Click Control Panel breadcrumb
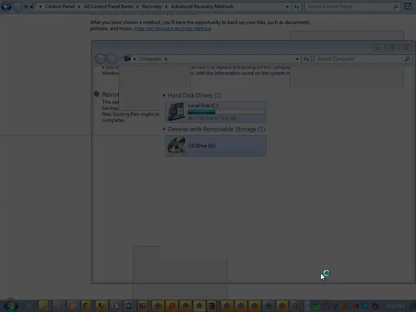Screen dimensions: 416x312 (x=60, y=6)
